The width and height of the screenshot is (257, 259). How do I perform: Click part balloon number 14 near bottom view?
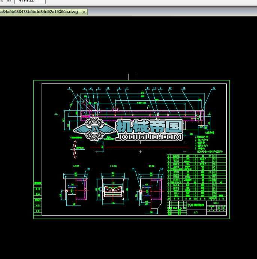(133, 169)
